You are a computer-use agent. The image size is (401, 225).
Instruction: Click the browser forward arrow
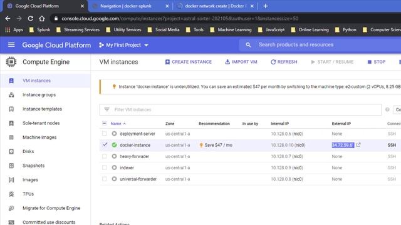(19, 18)
